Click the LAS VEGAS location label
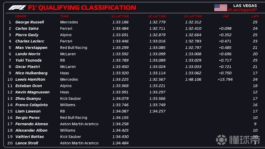 [x=245, y=5]
